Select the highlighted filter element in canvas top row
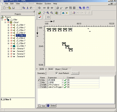Viewport: 117px width, 112px height. tap(70, 30)
